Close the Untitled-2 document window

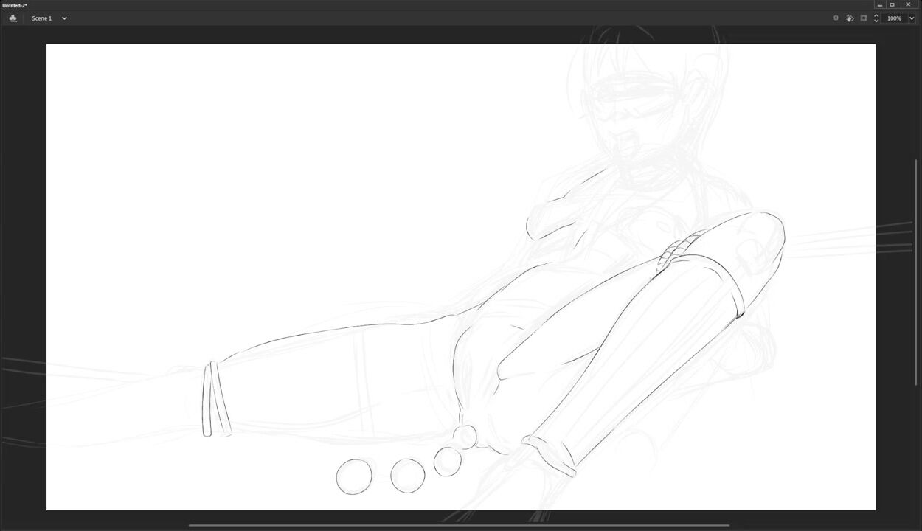pyautogui.click(x=908, y=5)
